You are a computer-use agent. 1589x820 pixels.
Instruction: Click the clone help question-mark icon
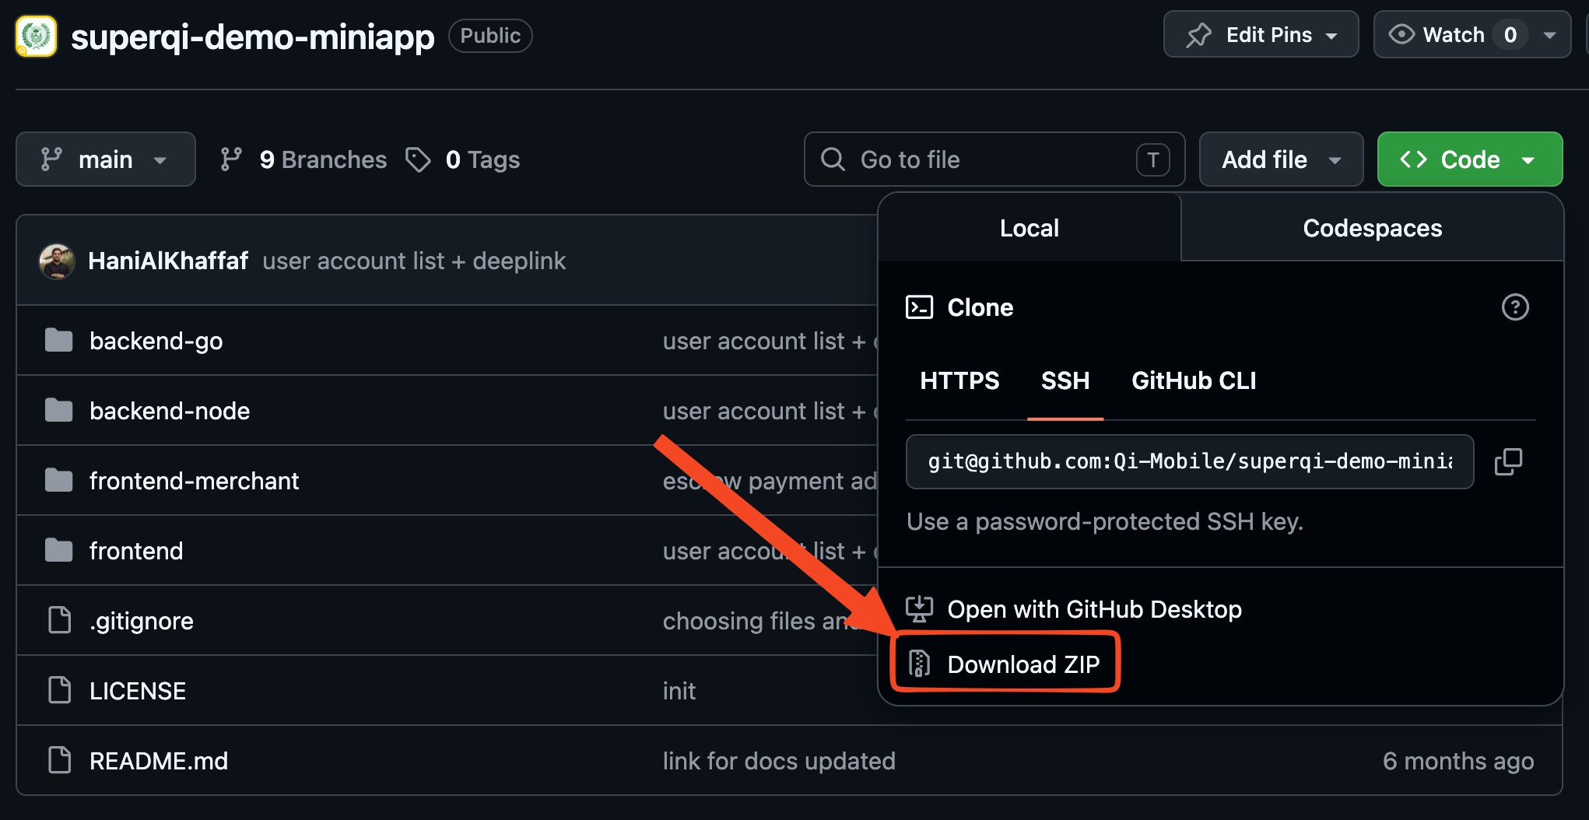[x=1514, y=307]
